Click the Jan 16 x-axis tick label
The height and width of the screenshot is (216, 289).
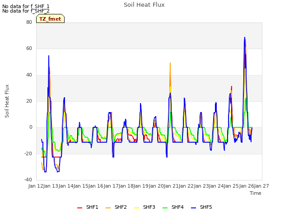click(x=96, y=186)
